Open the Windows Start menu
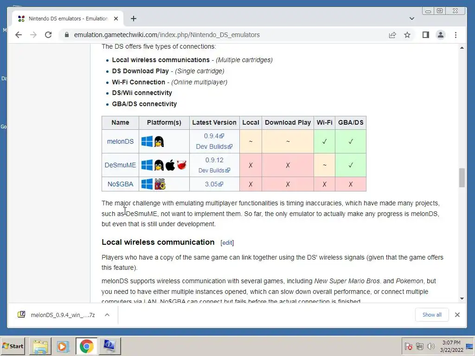The height and width of the screenshot is (356, 475). click(x=13, y=346)
